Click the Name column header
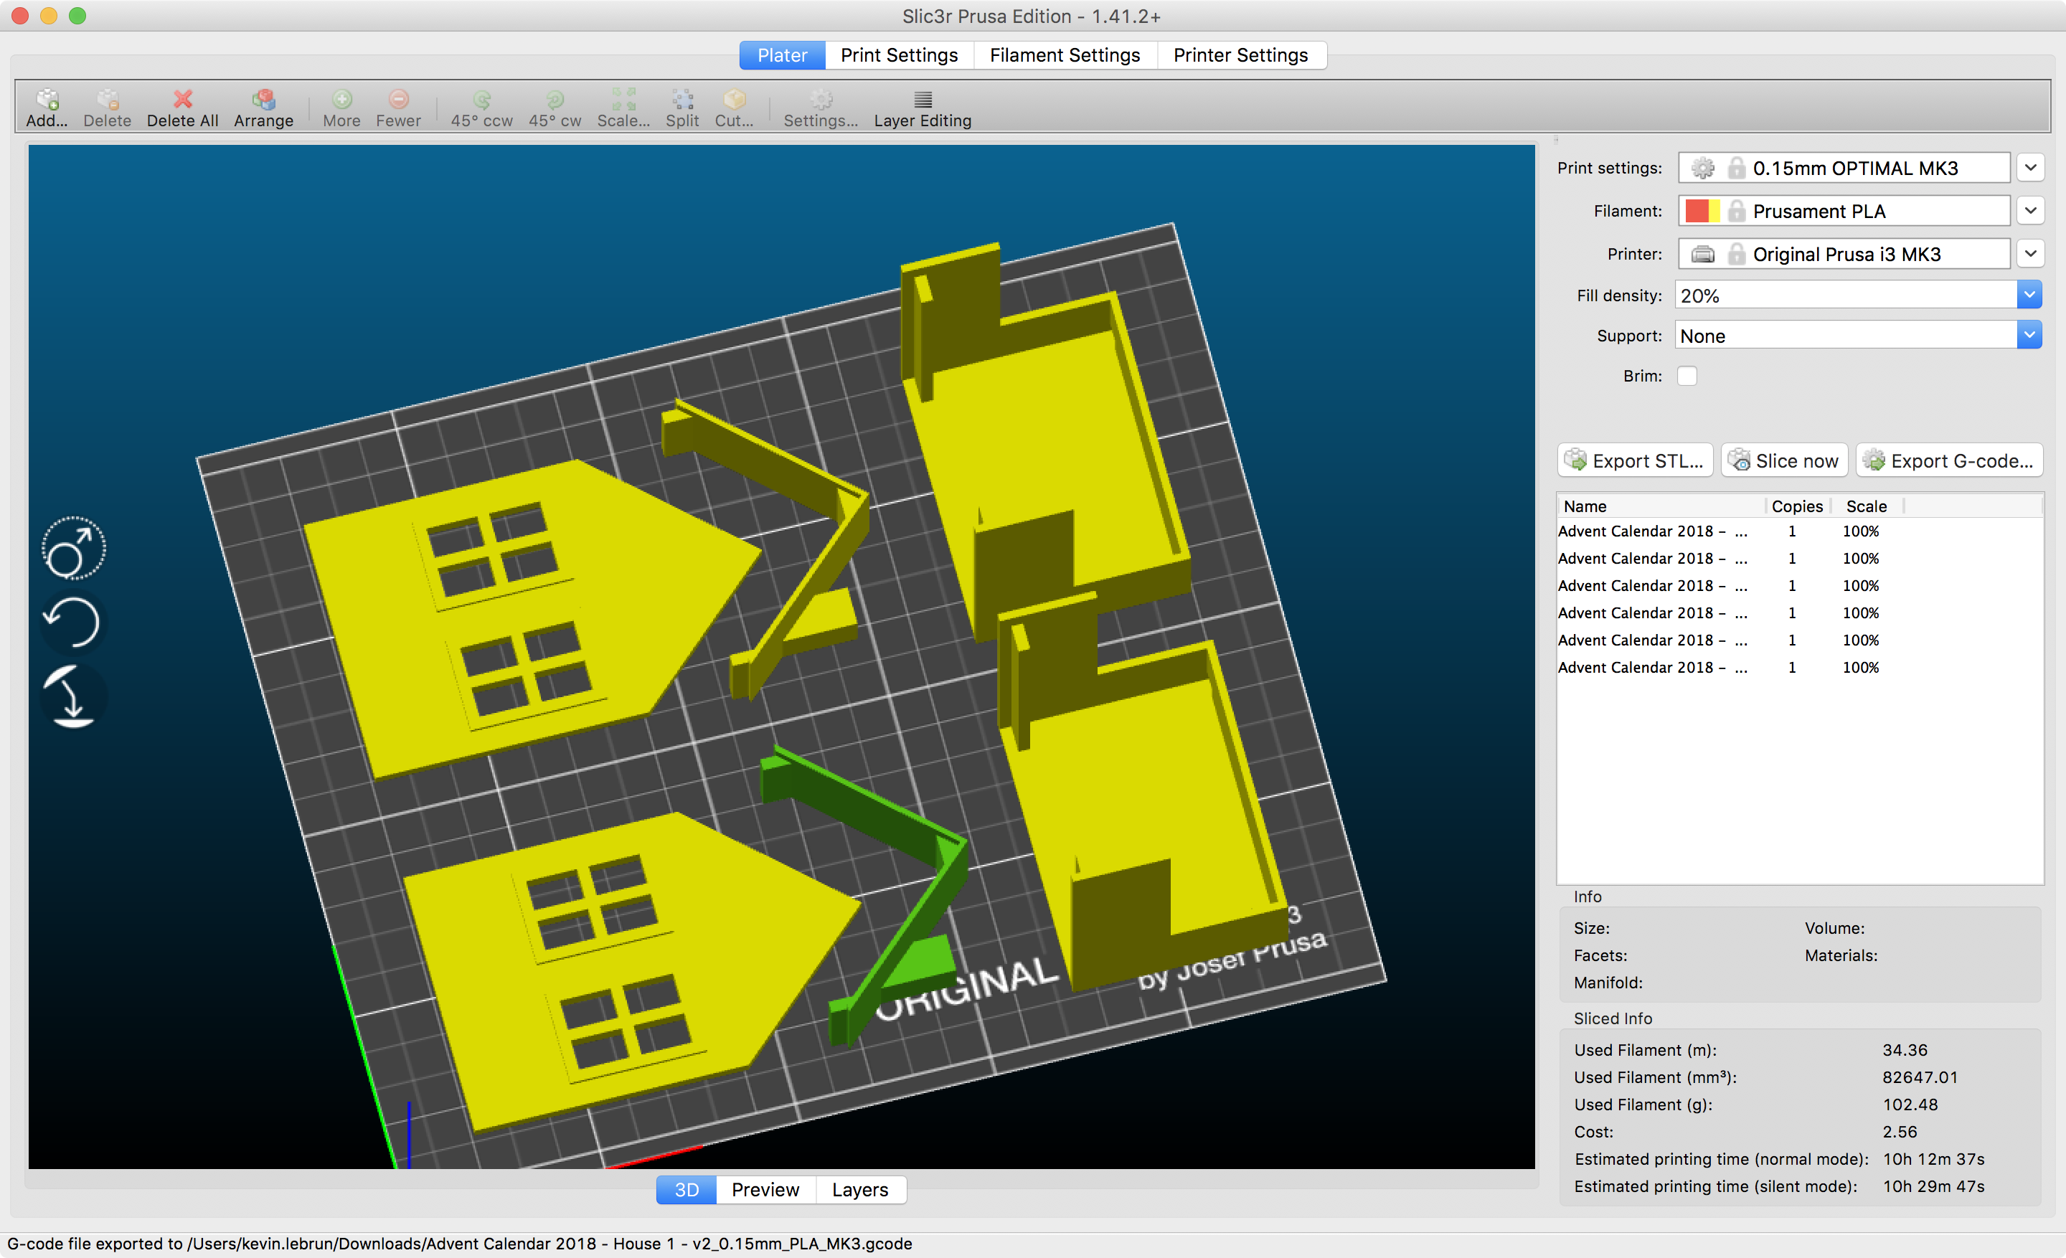Viewport: 2066px width, 1258px height. (1662, 506)
